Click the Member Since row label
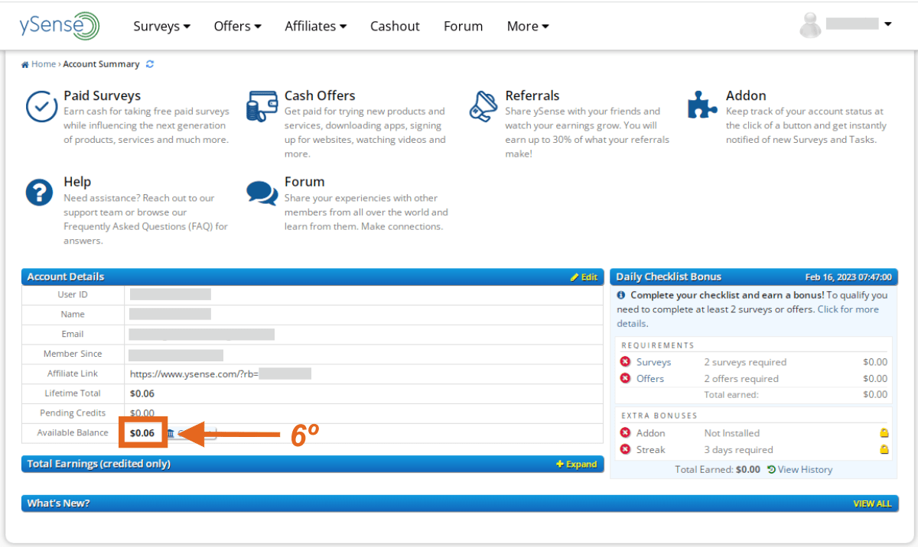This screenshot has height=547, width=918. click(x=73, y=354)
